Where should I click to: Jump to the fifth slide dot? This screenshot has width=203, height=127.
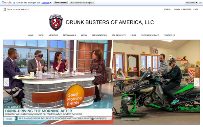(111, 119)
